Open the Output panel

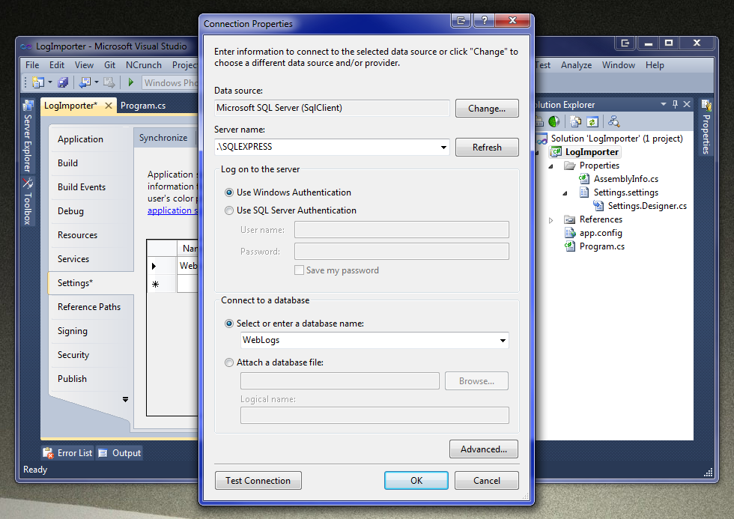click(124, 452)
